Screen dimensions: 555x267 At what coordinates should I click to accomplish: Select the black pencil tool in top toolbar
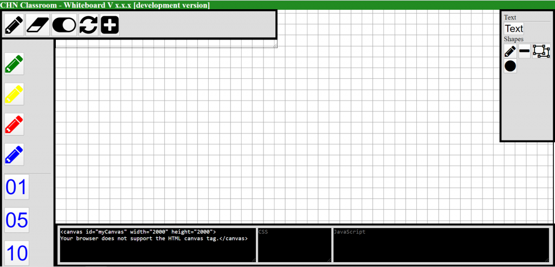[x=14, y=25]
